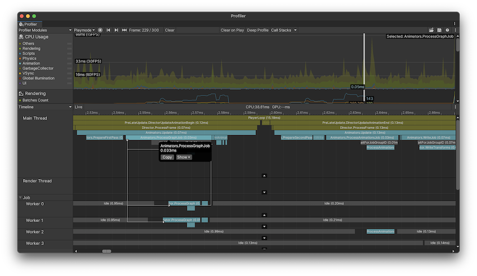Step to the previous frame
This screenshot has width=477, height=276.
pos(108,30)
